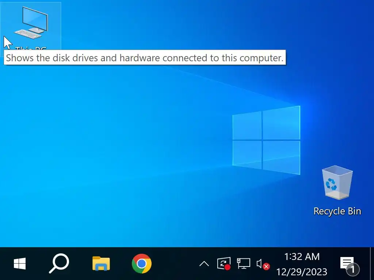This screenshot has height=280, width=374.
Task: Launch File Explorer from taskbar
Action: 101,263
